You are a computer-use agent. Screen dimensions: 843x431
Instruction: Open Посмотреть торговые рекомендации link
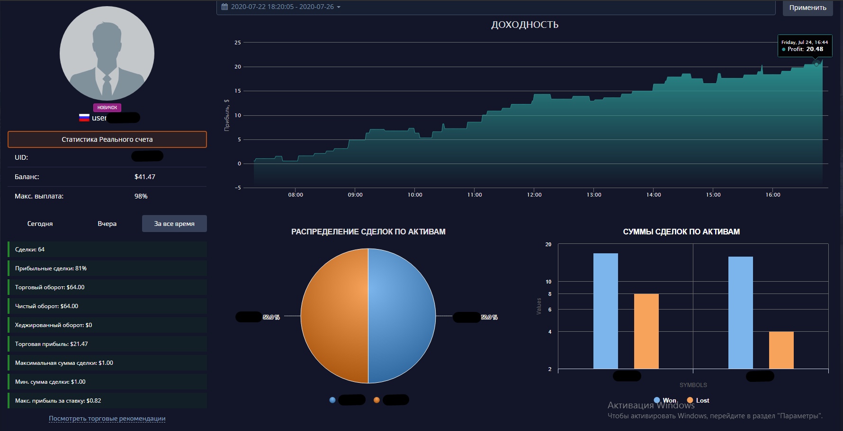coord(107,418)
